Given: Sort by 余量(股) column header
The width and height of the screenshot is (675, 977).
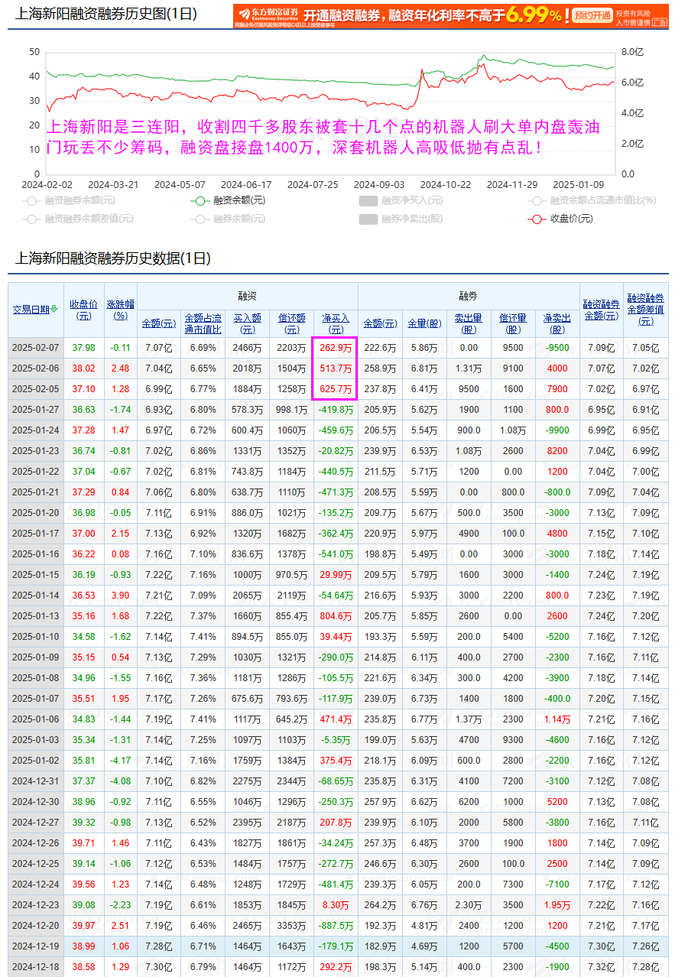Looking at the screenshot, I should point(423,323).
